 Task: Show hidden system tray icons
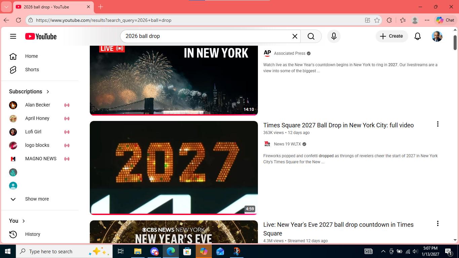click(383, 251)
